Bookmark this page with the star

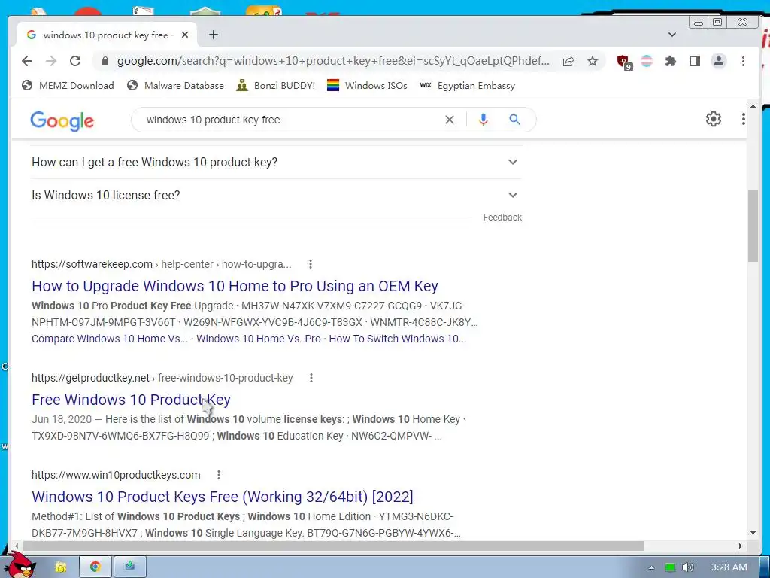click(593, 61)
